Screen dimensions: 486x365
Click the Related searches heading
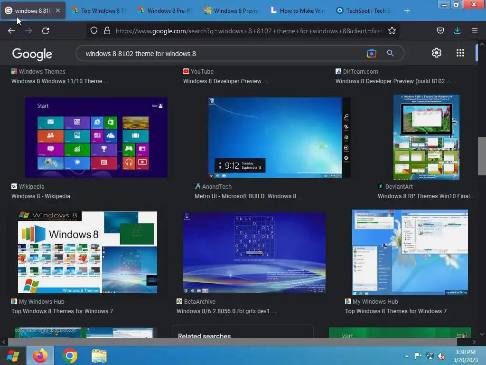[204, 336]
